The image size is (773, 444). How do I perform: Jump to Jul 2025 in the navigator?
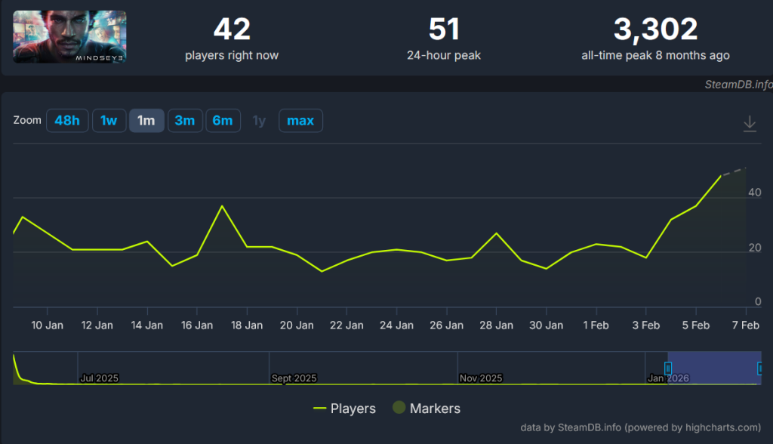99,378
